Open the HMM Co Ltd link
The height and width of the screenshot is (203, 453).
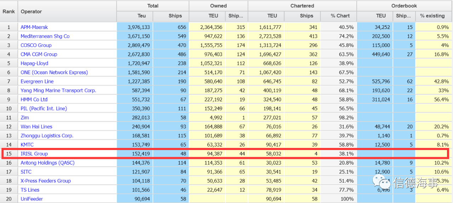point(34,100)
